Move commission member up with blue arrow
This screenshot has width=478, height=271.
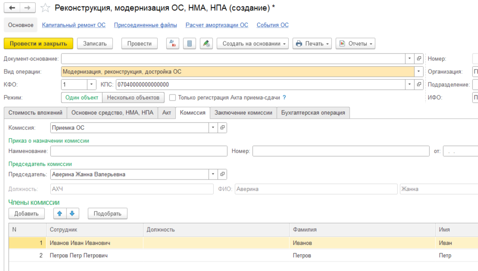(x=60, y=214)
